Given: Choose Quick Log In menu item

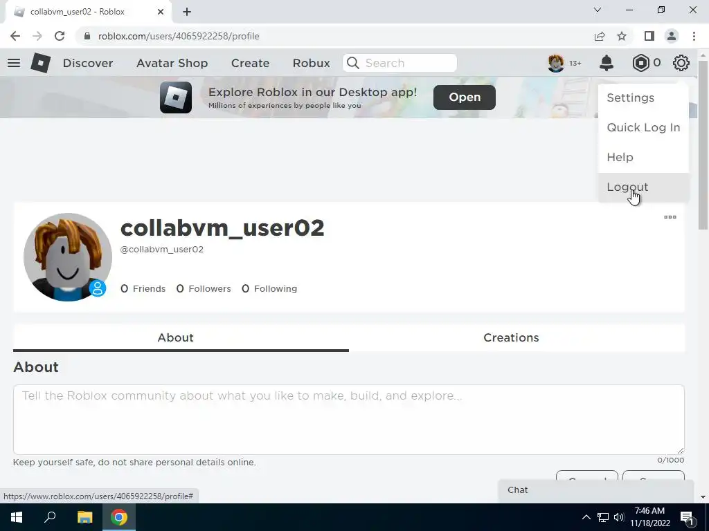Looking at the screenshot, I should point(643,127).
